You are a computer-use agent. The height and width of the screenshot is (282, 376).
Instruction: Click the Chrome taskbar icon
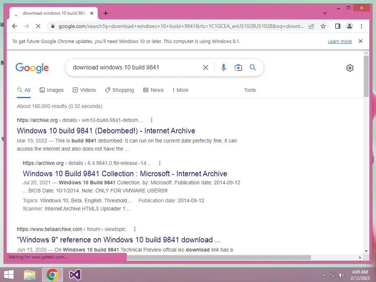click(x=53, y=275)
